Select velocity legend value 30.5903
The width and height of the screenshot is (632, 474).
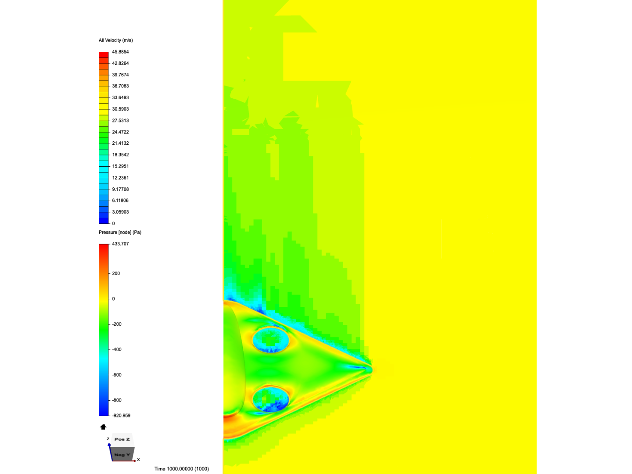point(120,109)
